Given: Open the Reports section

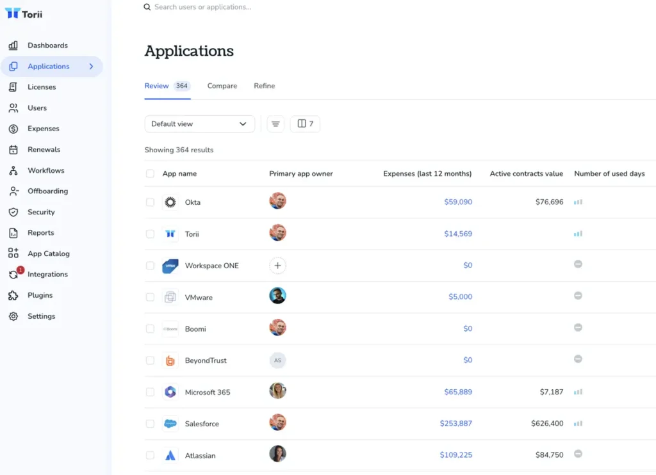Looking at the screenshot, I should [x=40, y=232].
